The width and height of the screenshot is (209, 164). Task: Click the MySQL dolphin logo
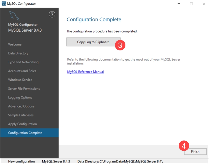pos(15,15)
